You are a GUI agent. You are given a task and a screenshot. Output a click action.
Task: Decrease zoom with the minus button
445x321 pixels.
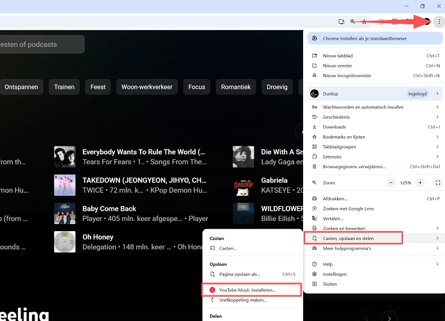coord(391,183)
